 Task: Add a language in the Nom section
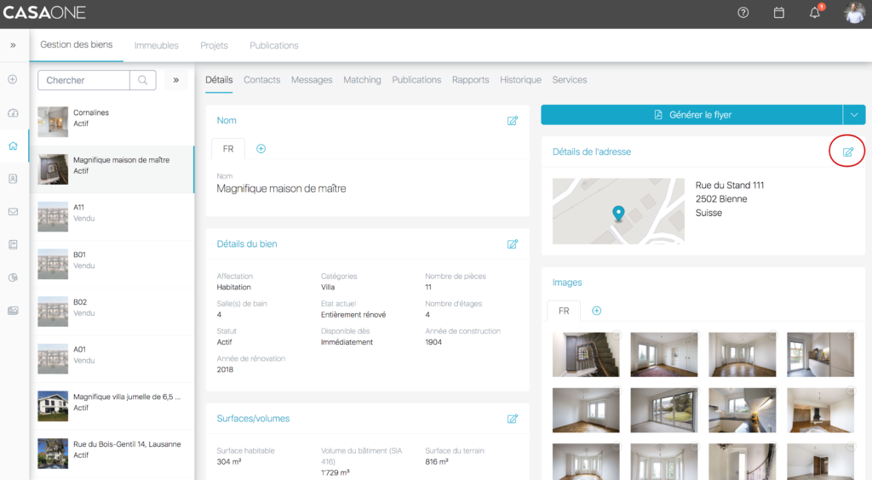261,149
